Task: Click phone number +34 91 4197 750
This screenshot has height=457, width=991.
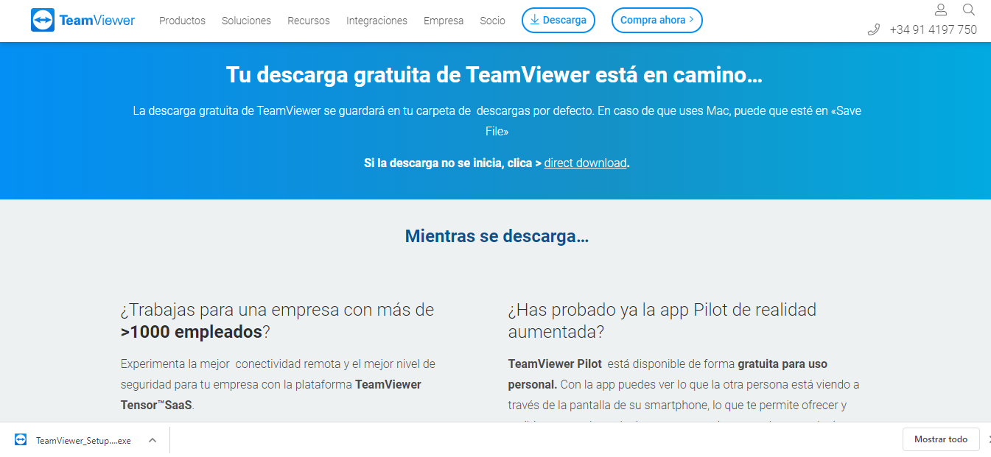Action: click(933, 30)
